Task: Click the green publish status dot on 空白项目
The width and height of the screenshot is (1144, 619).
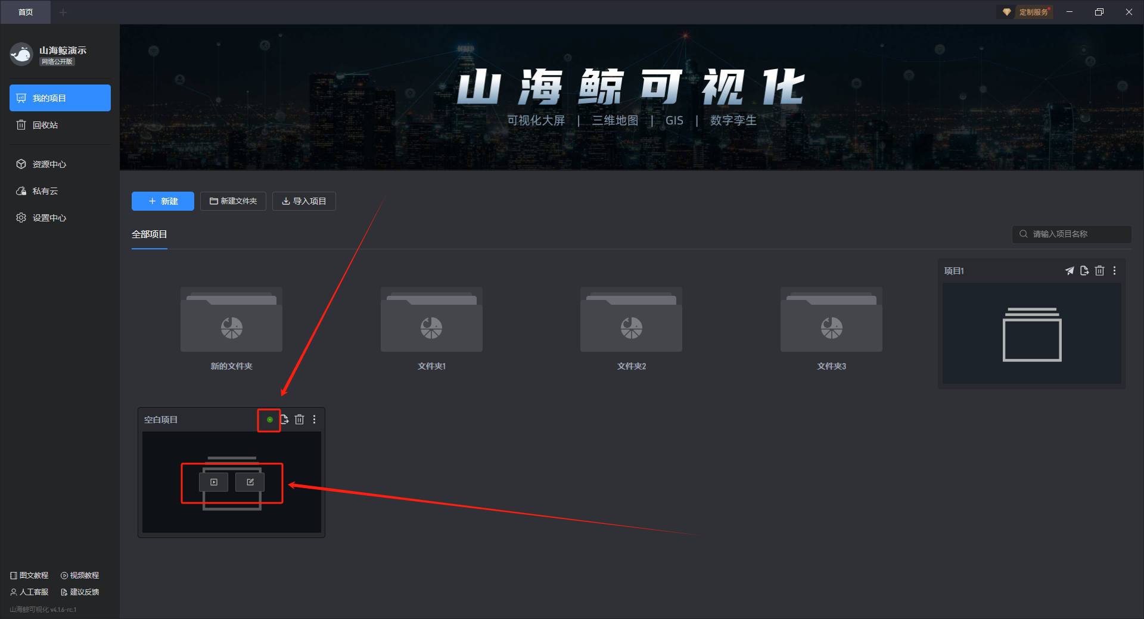Action: click(x=270, y=420)
